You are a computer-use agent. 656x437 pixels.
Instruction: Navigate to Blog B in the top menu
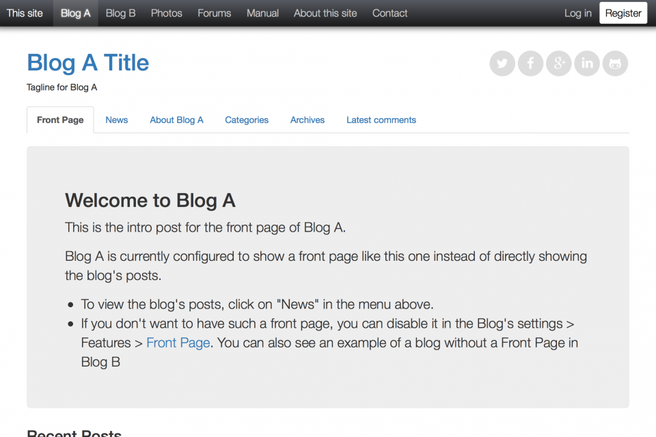(x=120, y=12)
